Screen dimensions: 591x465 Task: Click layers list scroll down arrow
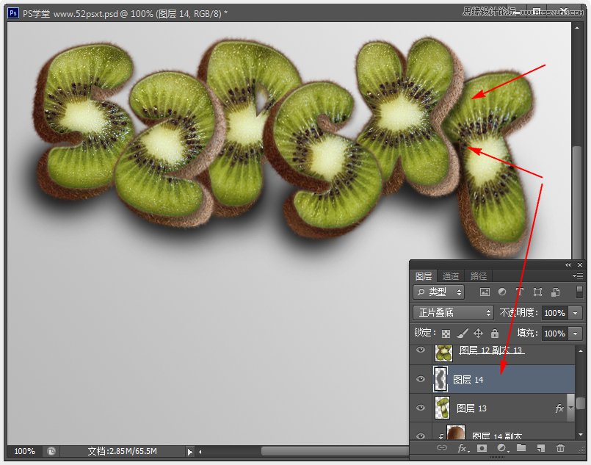click(581, 434)
